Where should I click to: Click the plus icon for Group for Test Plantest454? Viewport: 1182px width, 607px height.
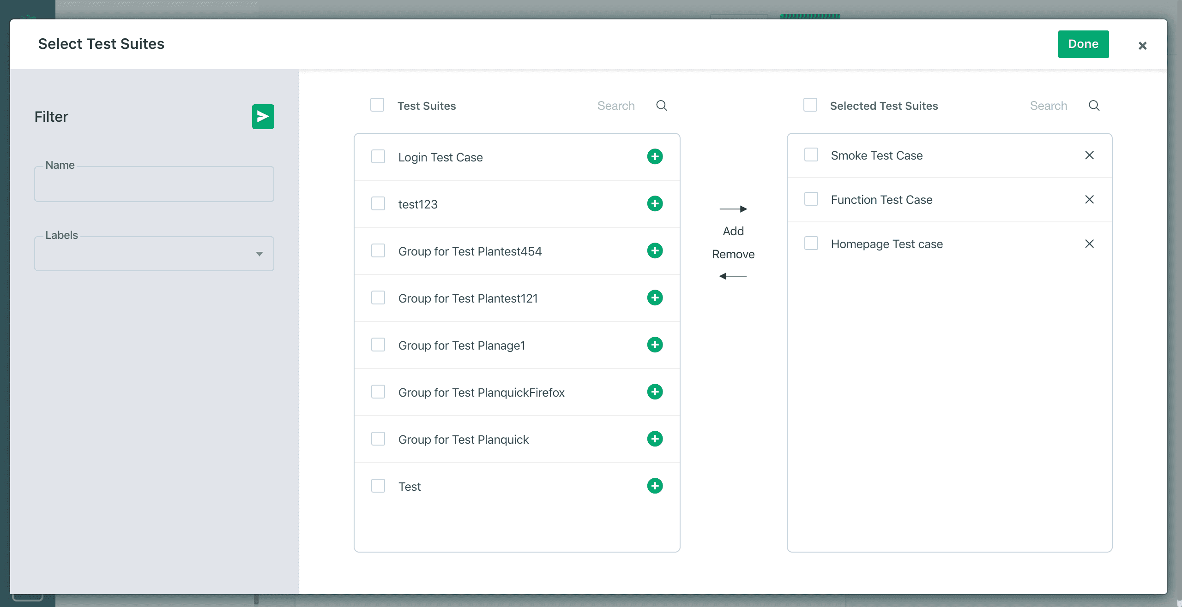[655, 250]
